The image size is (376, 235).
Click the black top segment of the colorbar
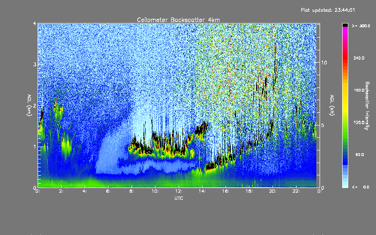(x=345, y=25)
